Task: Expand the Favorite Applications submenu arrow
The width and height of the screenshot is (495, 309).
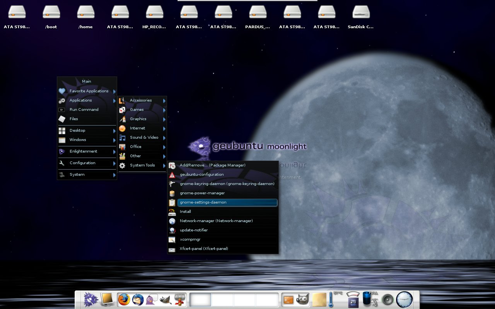Action: 114,92
